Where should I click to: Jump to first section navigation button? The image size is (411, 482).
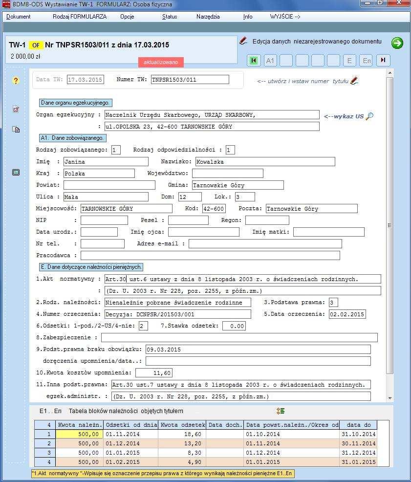click(254, 60)
